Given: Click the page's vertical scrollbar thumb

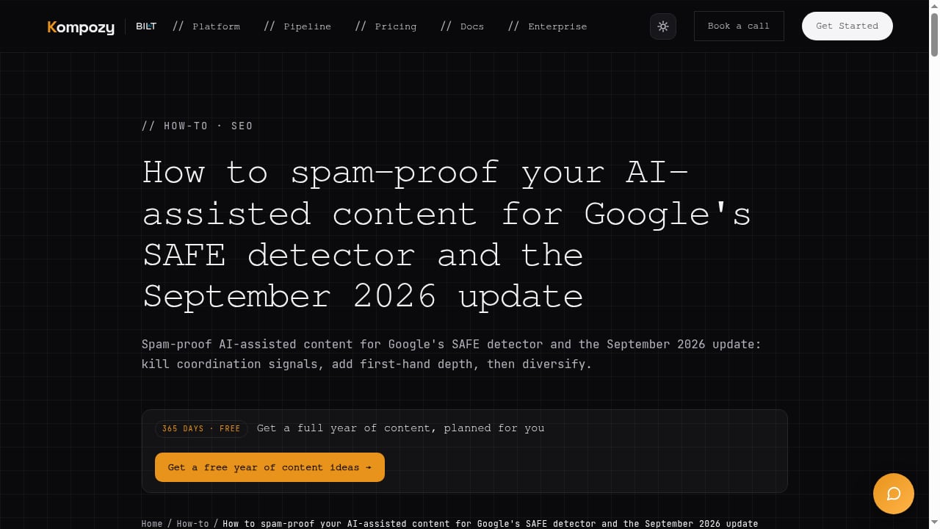Looking at the screenshot, I should [934, 33].
